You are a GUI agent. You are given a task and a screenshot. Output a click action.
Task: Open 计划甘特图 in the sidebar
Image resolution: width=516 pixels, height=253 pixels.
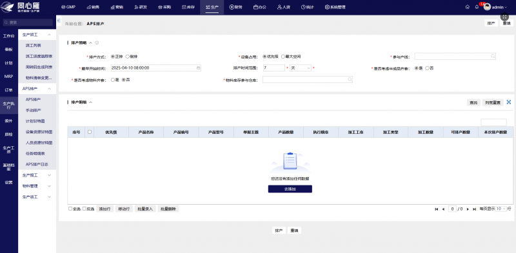(35, 121)
